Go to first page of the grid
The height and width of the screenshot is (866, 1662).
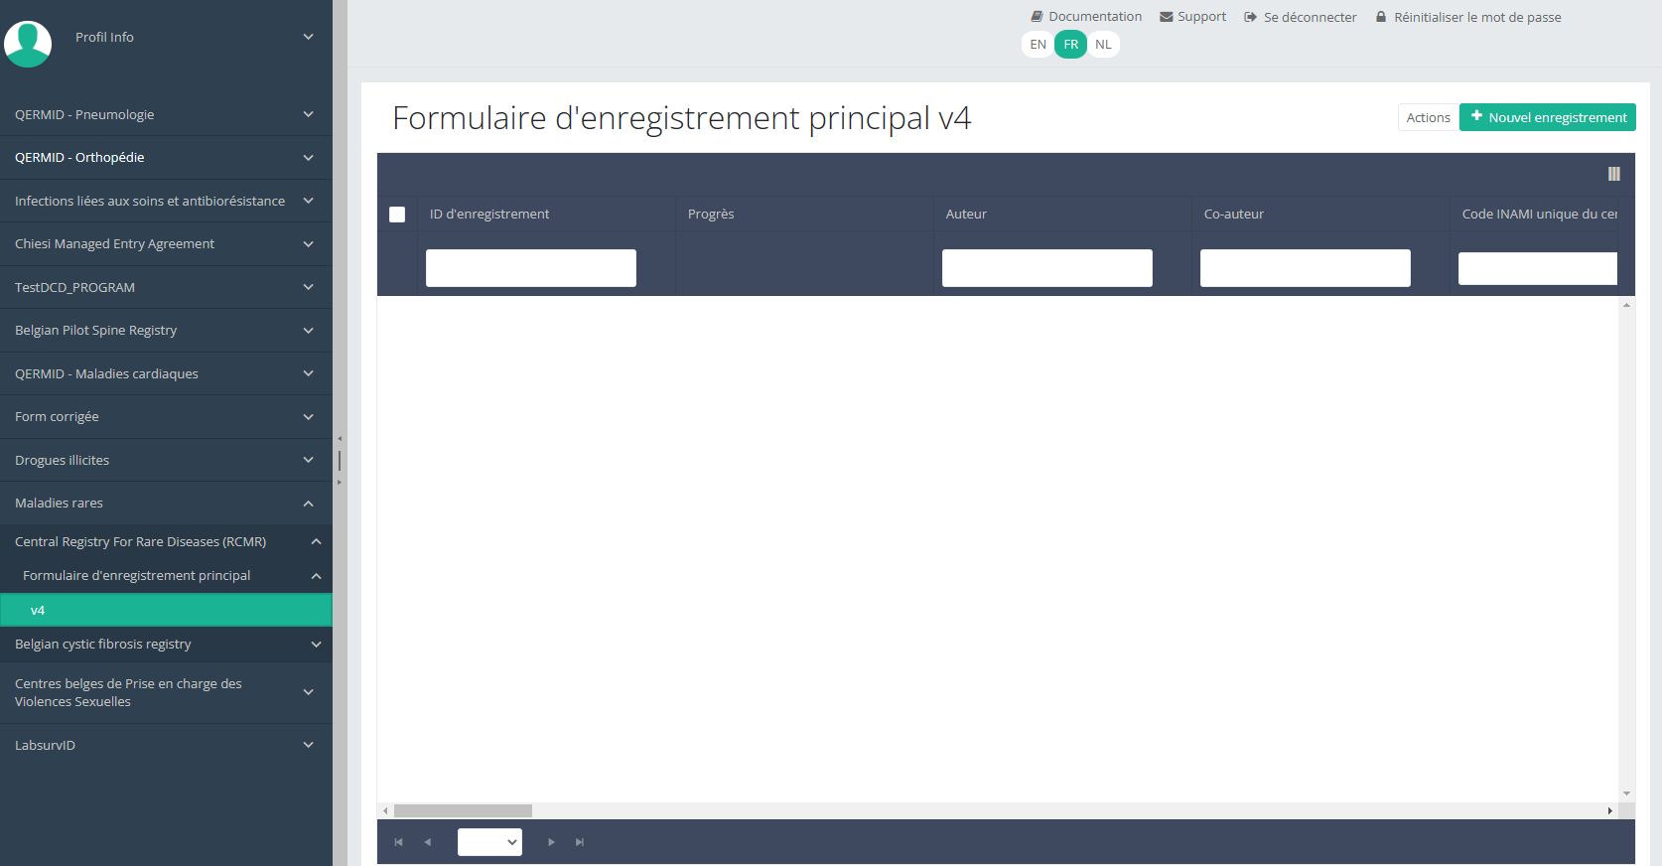pos(398,842)
